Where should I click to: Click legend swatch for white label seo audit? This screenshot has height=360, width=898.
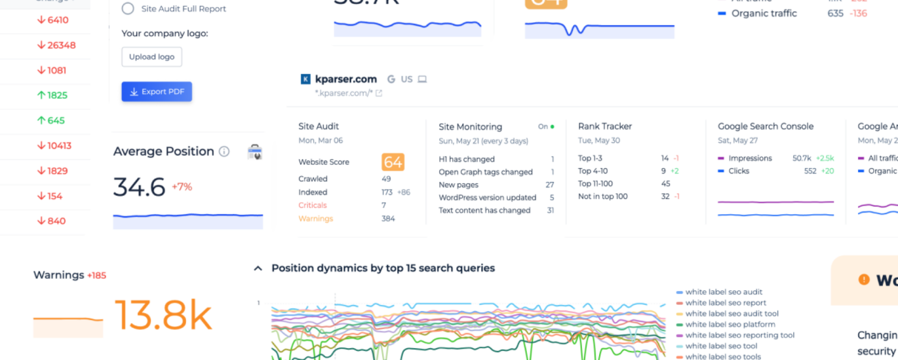[680, 292]
